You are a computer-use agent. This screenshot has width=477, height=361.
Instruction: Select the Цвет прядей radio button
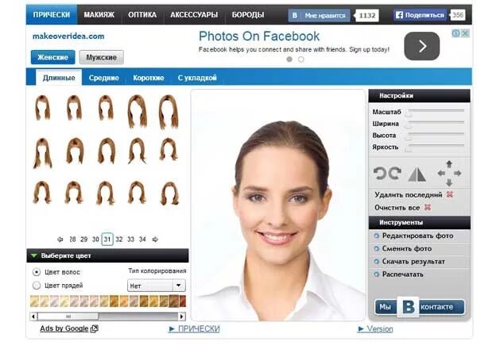point(36,285)
